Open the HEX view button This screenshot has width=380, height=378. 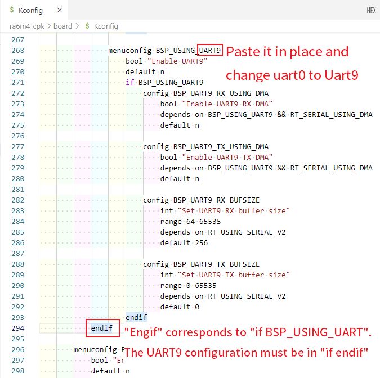(371, 10)
